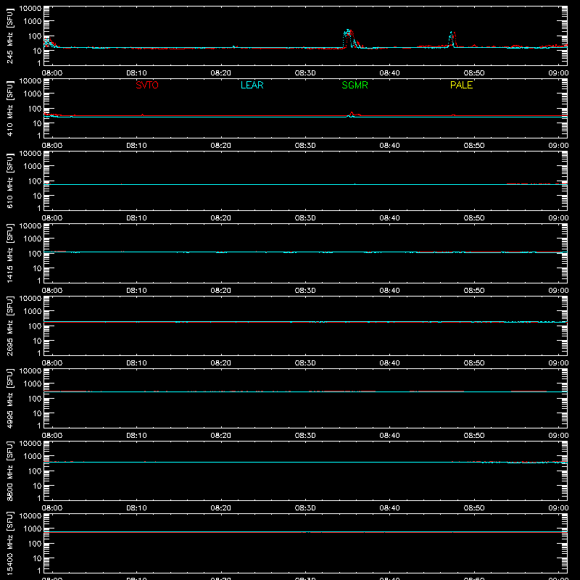Screen dimensions: 580x580
Task: Click the 10 tick label on 1415 MHz axis
Action: pyautogui.click(x=38, y=268)
